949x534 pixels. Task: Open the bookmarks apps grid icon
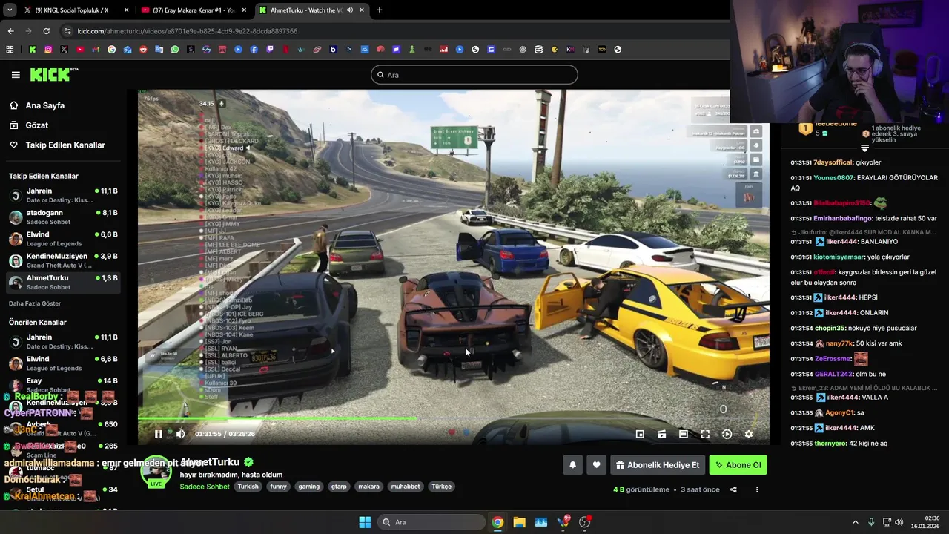coord(10,50)
